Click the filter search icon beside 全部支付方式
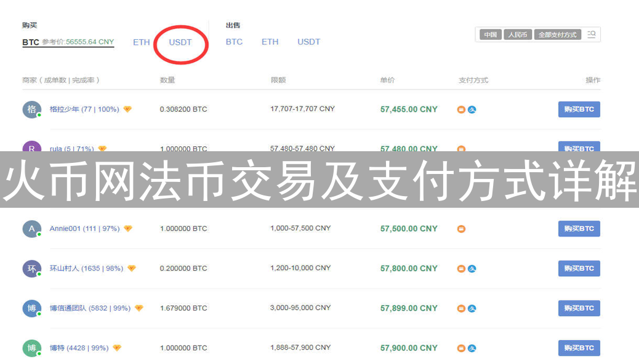This screenshot has height=359, width=639. coord(592,34)
